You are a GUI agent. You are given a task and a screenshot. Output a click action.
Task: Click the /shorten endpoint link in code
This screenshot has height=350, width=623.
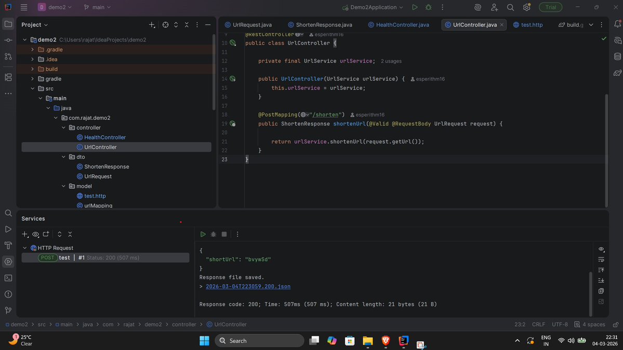(x=325, y=115)
